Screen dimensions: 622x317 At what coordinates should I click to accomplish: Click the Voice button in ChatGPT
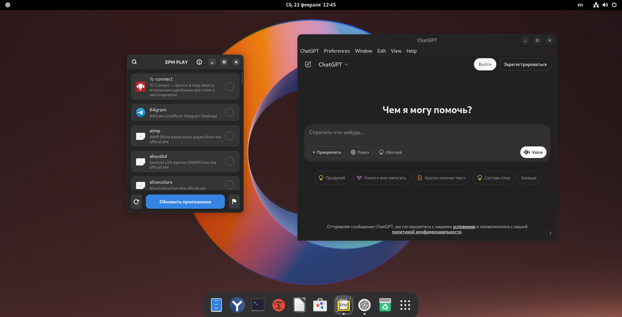click(x=533, y=152)
